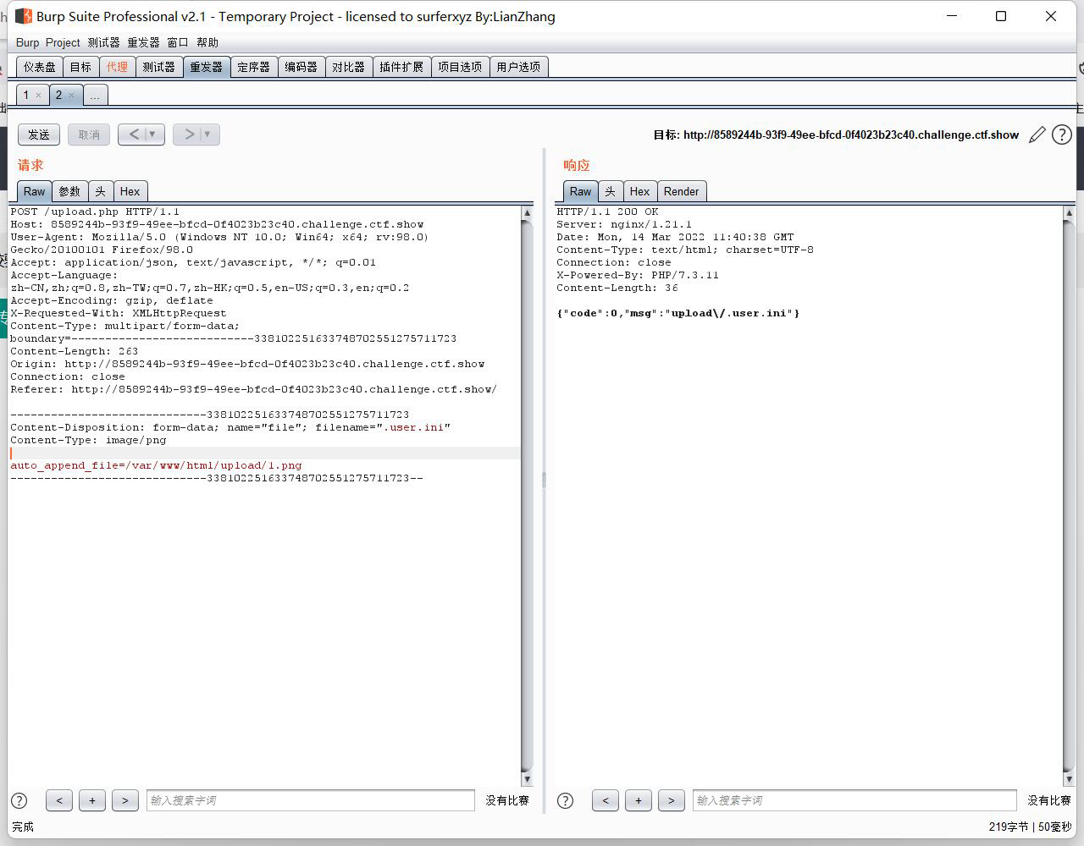
Task: Open 用户选项 user options tab
Action: [518, 67]
